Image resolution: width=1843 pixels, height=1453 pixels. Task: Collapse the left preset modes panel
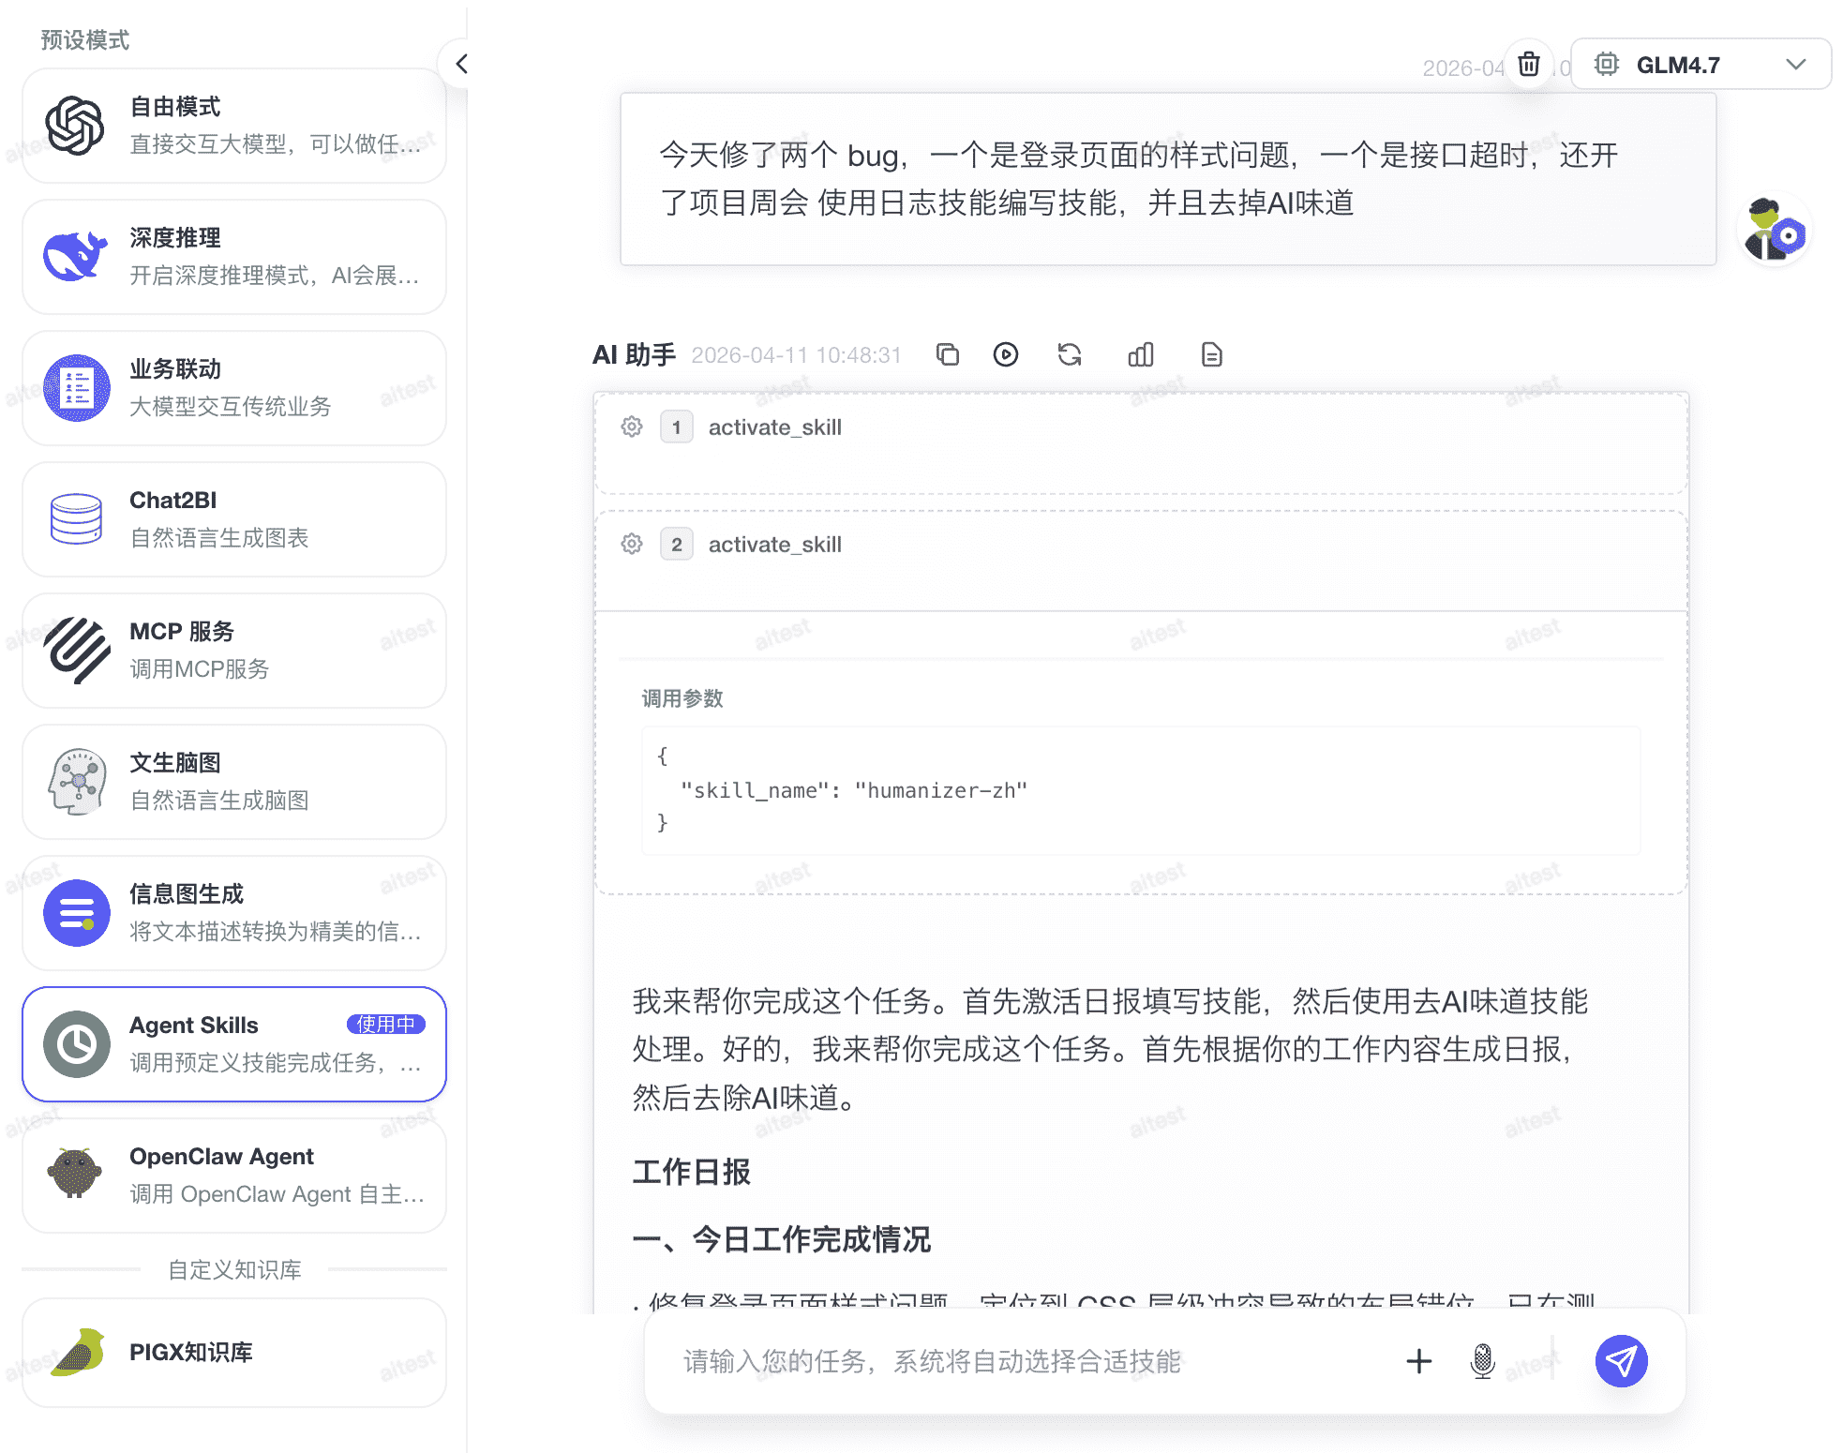pyautogui.click(x=460, y=64)
